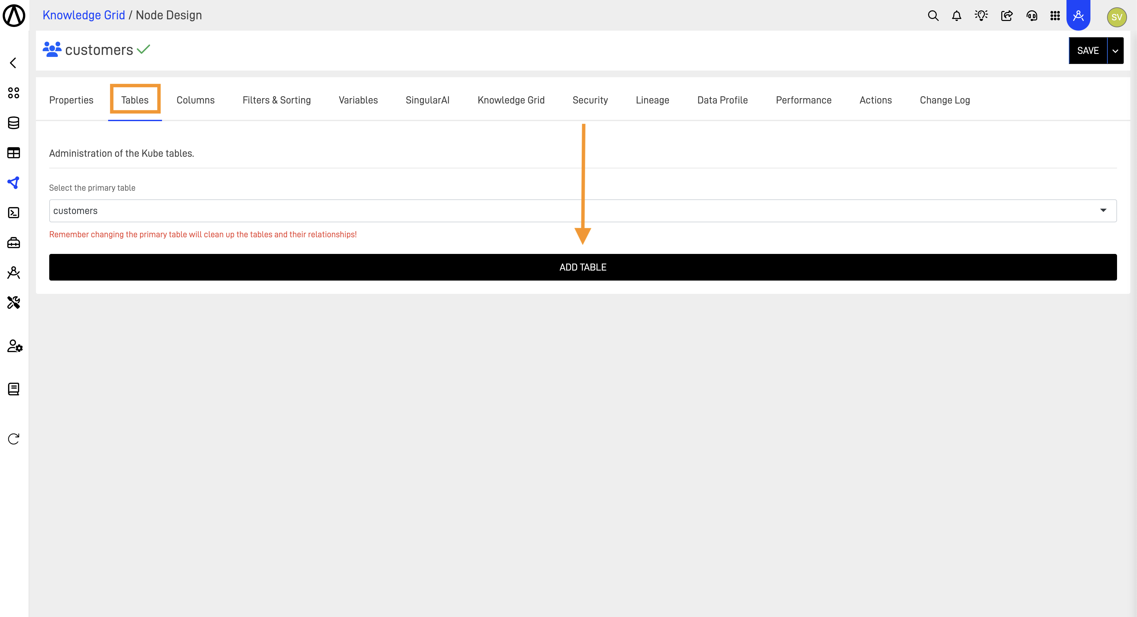Viewport: 1137px width, 617px height.
Task: Go back using the left chevron sidebar icon
Action: pos(13,63)
